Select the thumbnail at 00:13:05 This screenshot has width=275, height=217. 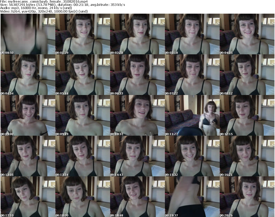pyautogui.click(x=28, y=156)
